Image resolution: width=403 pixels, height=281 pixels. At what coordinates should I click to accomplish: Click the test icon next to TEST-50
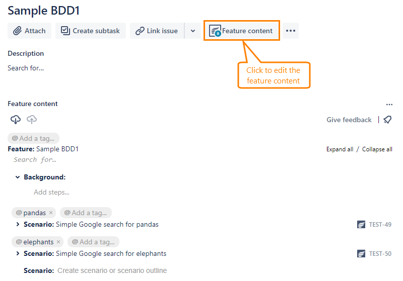click(361, 254)
